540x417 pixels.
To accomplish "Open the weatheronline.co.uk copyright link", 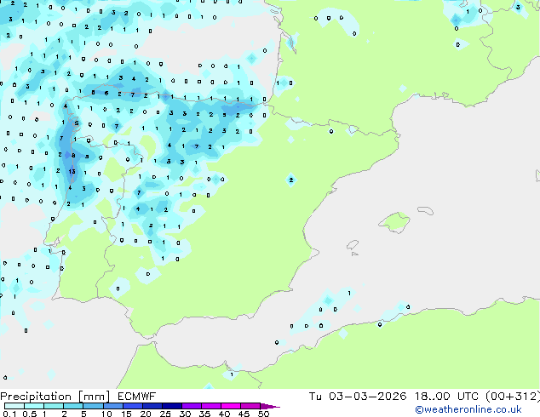I will click(x=468, y=409).
